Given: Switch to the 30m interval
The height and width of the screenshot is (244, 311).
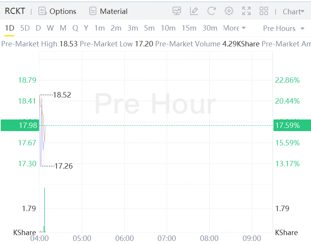Looking at the screenshot, I should pyautogui.click(x=210, y=28).
